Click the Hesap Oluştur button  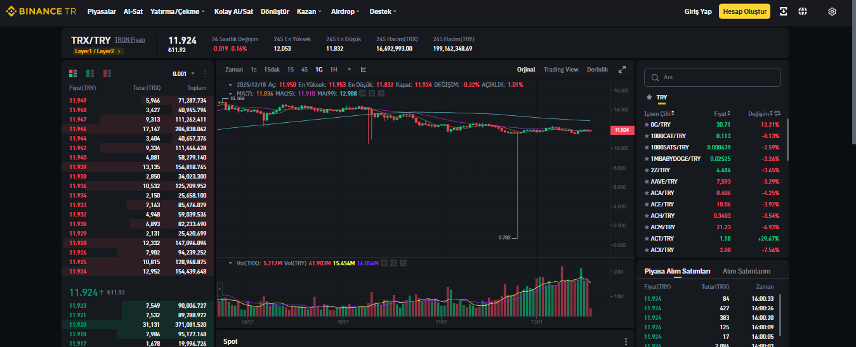[x=744, y=11]
